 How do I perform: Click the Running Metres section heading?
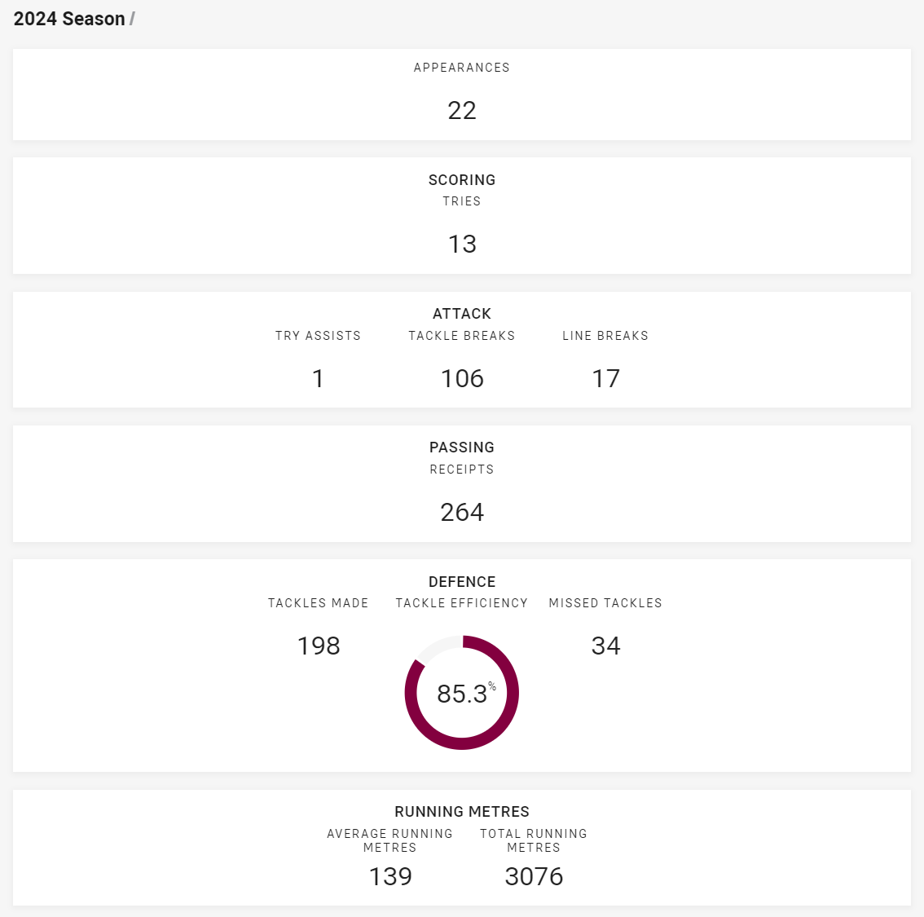click(461, 812)
